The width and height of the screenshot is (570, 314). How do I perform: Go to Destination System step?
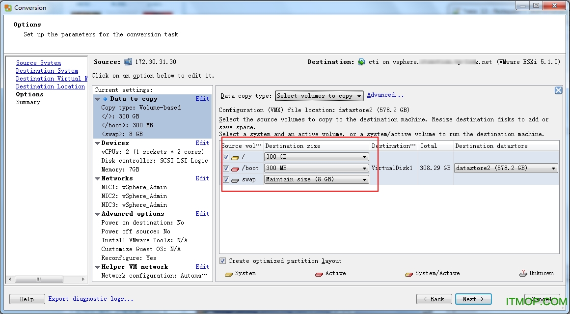[x=47, y=71]
